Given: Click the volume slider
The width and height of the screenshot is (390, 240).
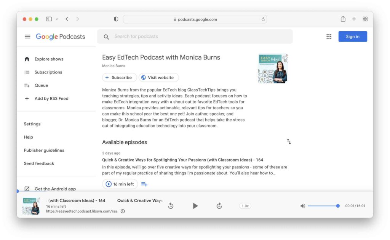Looking at the screenshot, I should point(324,206).
